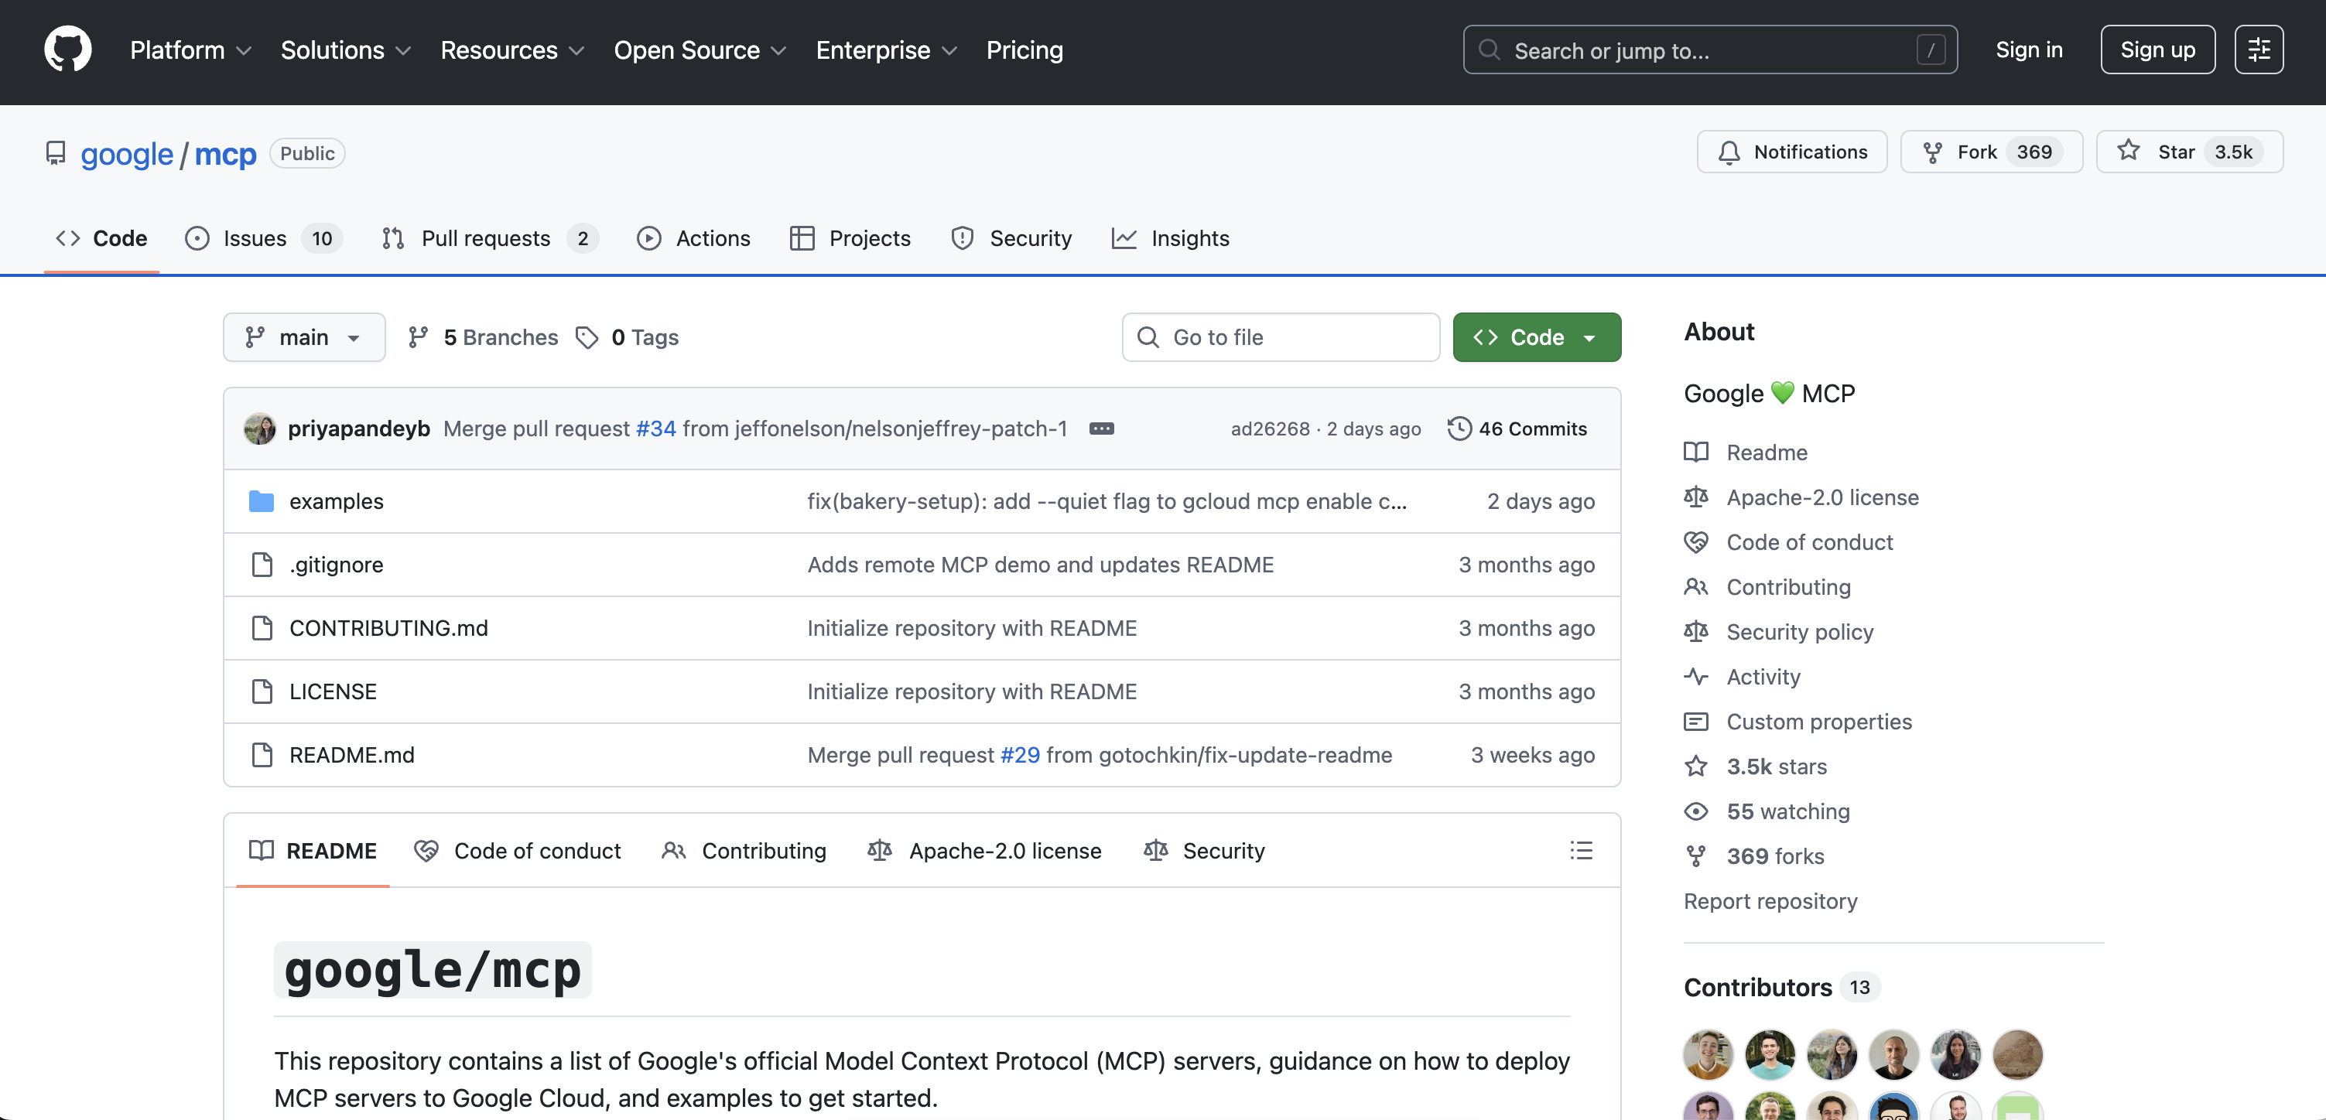Click the .gitignore file icon

(x=262, y=565)
